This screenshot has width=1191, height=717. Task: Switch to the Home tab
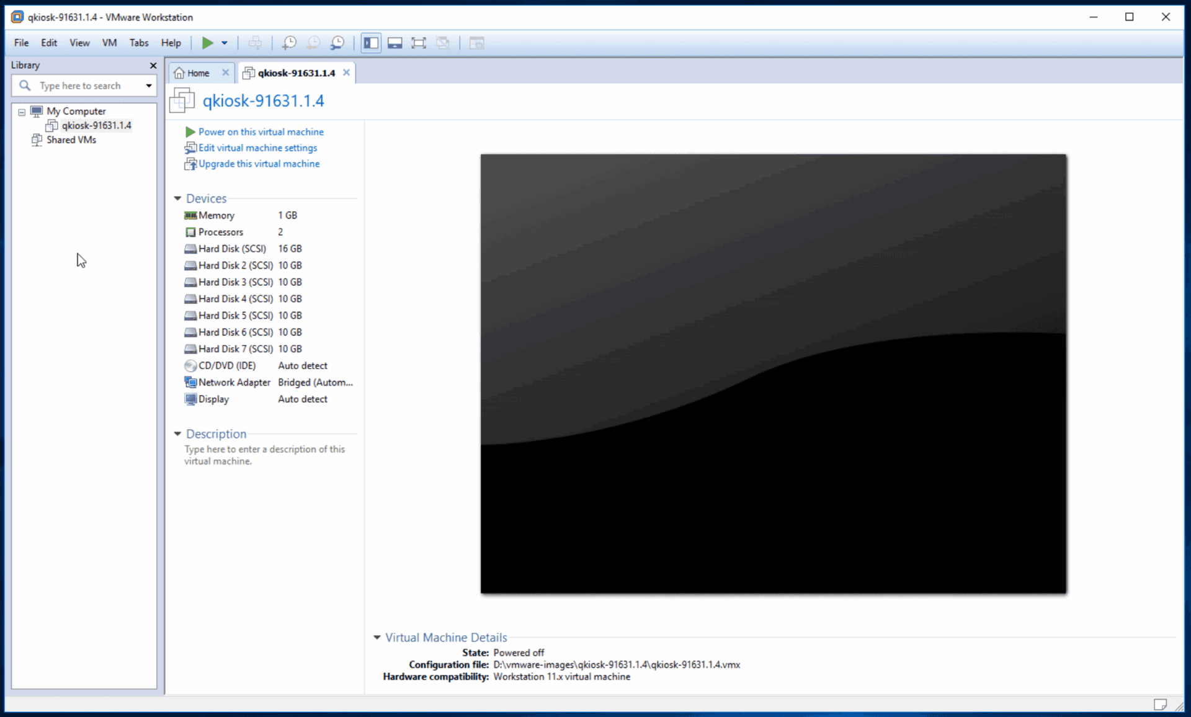[x=196, y=73]
